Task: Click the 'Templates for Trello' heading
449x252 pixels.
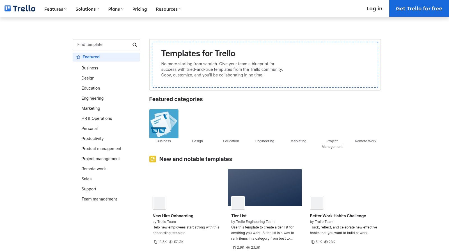Action: click(x=198, y=53)
